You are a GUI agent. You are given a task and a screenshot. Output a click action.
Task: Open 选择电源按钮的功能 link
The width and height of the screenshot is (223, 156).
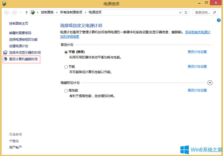(x=23, y=40)
